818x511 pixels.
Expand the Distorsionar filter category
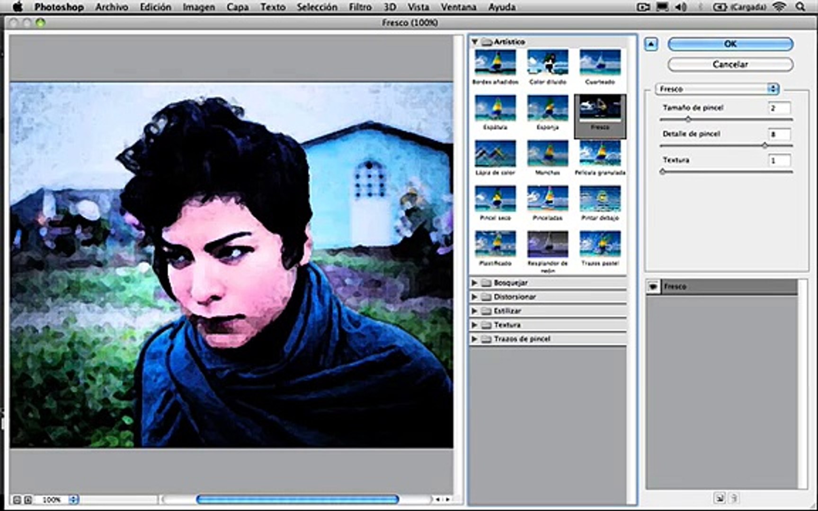(x=474, y=297)
